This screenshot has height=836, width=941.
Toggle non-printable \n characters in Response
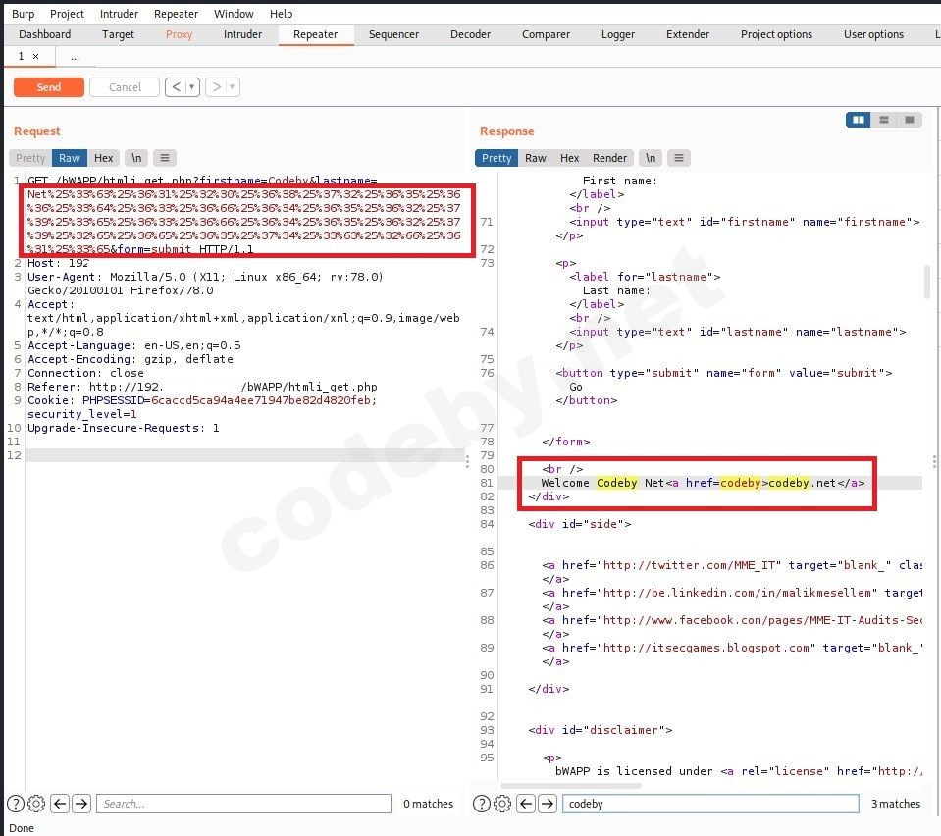click(x=650, y=158)
